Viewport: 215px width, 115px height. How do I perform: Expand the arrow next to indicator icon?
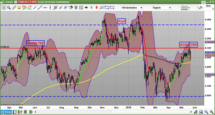point(189,8)
